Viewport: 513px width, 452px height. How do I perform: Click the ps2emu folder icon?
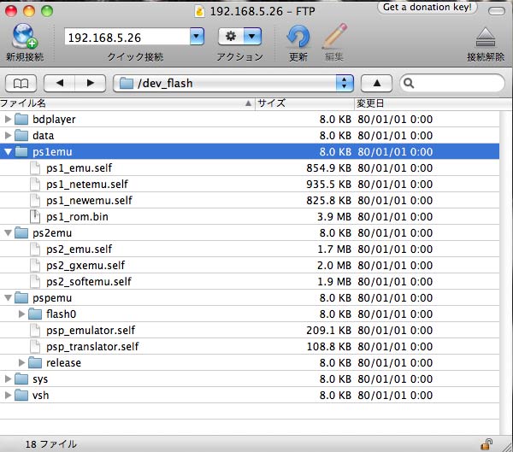click(x=21, y=232)
